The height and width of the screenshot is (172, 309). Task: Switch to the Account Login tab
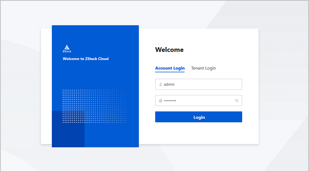pos(170,68)
